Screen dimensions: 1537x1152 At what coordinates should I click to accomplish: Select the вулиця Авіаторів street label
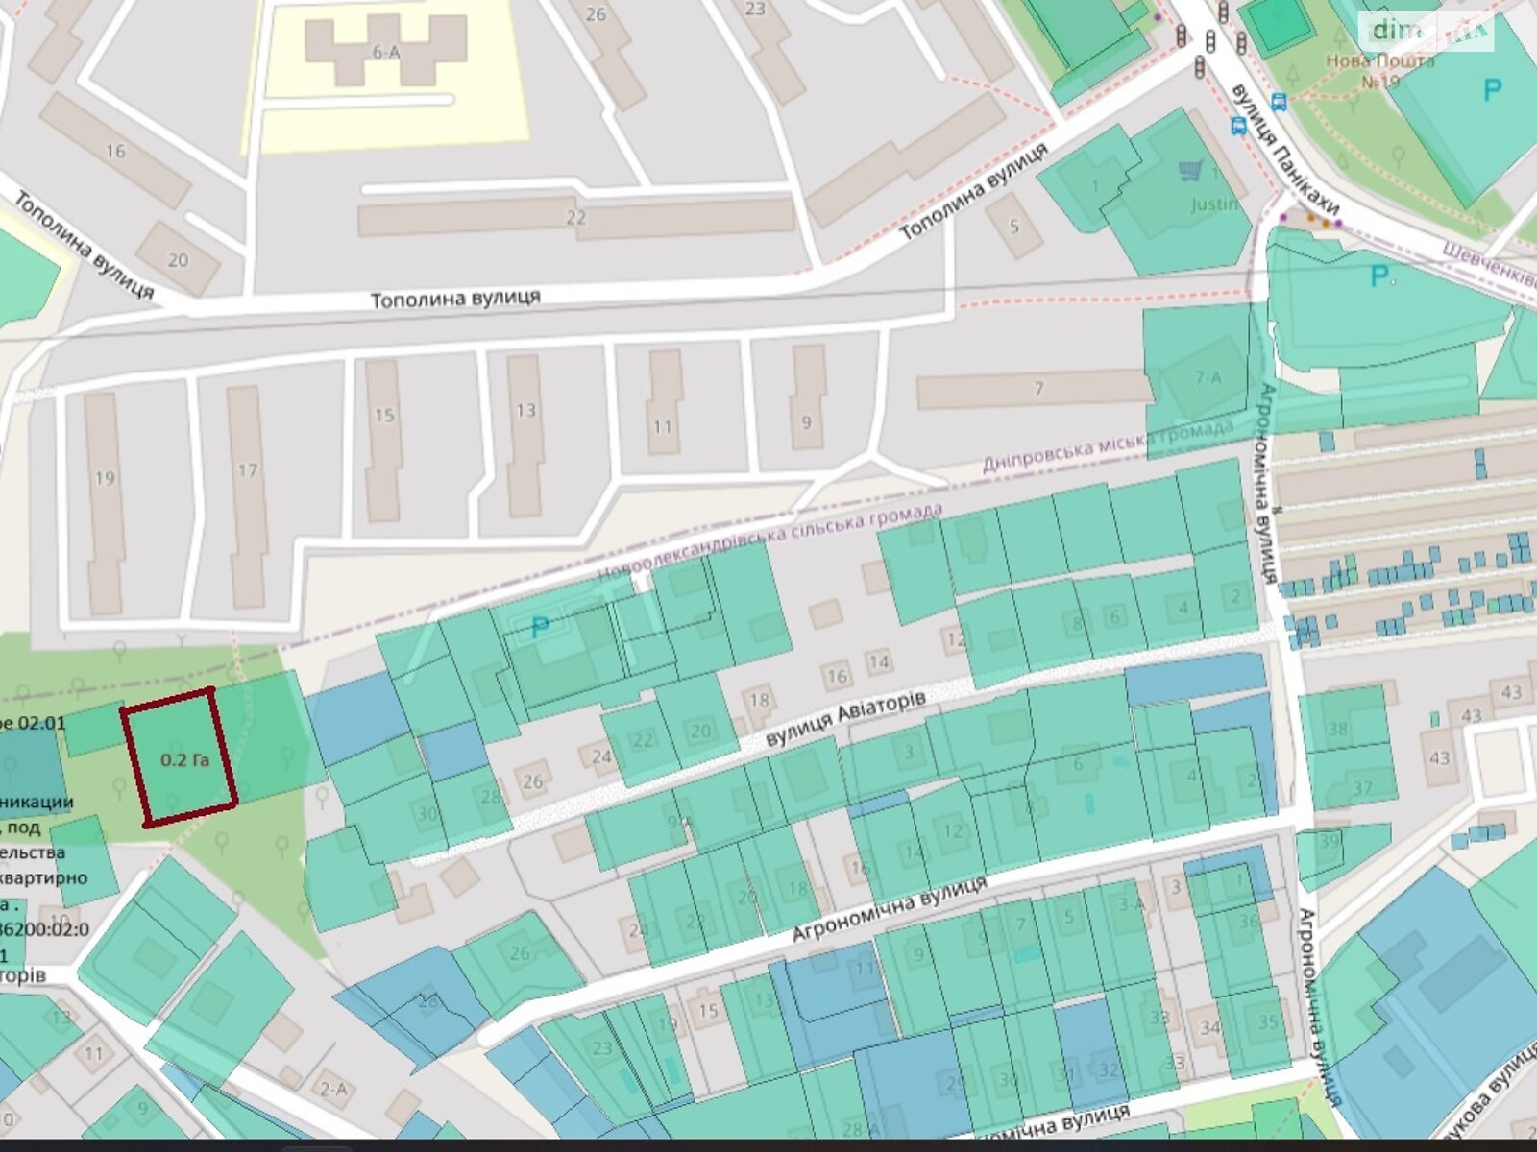(845, 720)
